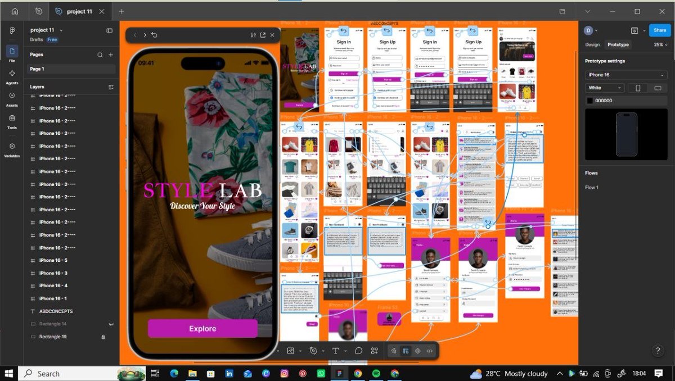Edit the 000000 hex color field
This screenshot has width=675, height=381.
click(x=604, y=101)
